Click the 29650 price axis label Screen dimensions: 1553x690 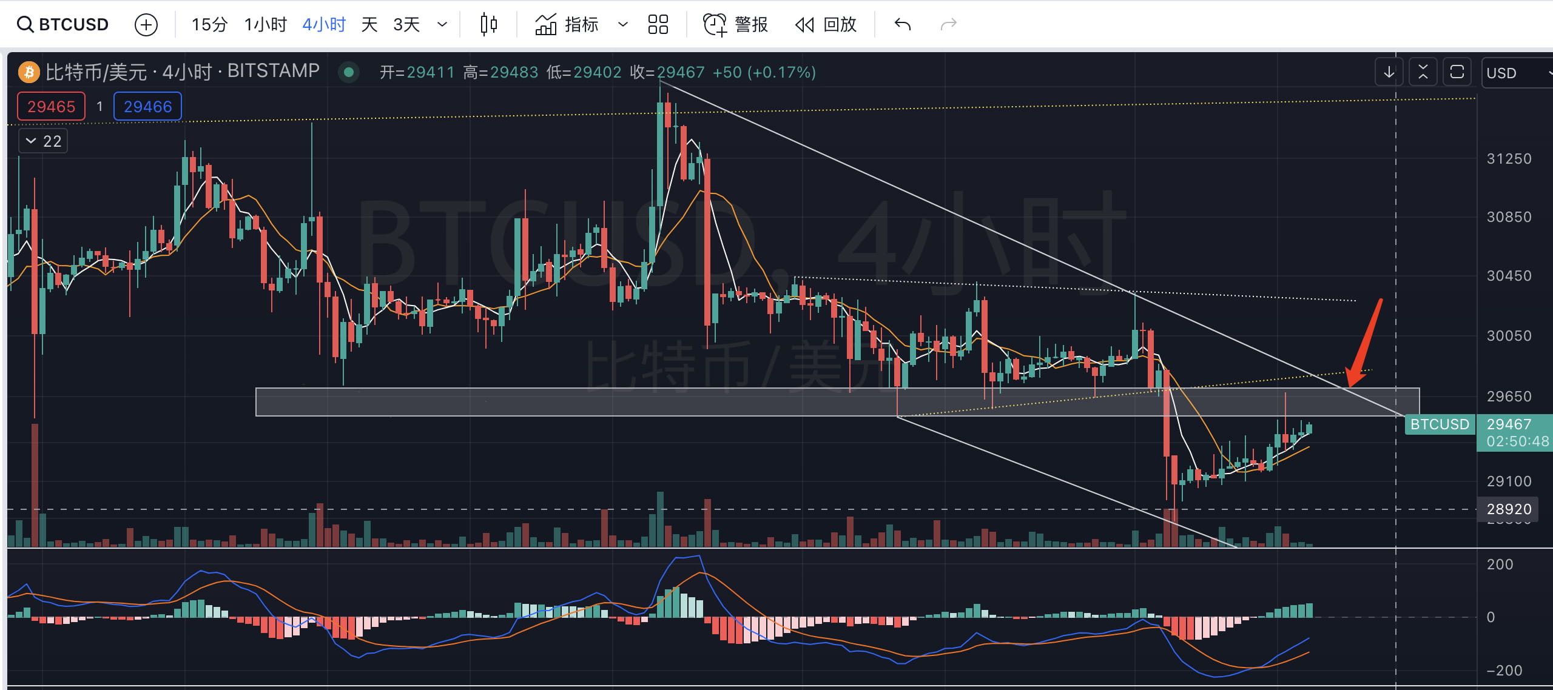tap(1509, 396)
